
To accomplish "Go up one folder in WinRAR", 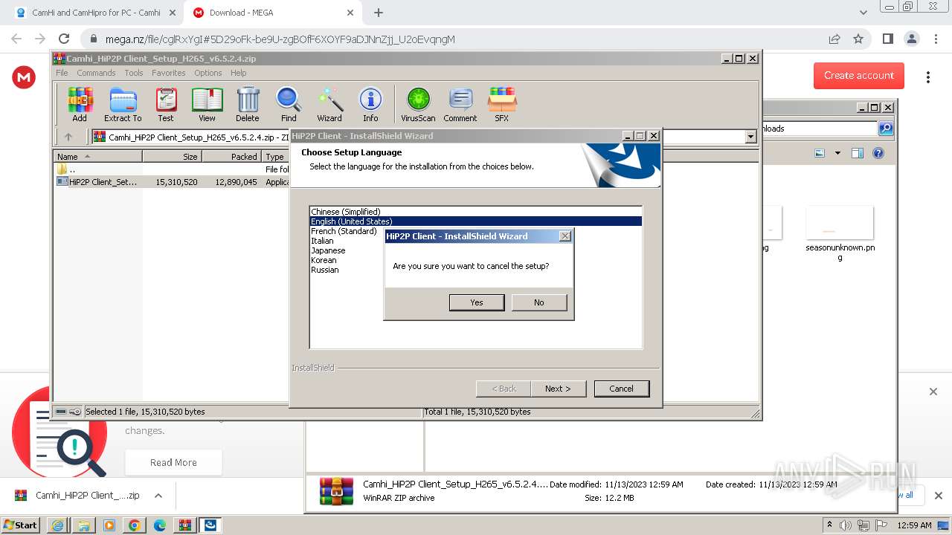I will coord(68,137).
